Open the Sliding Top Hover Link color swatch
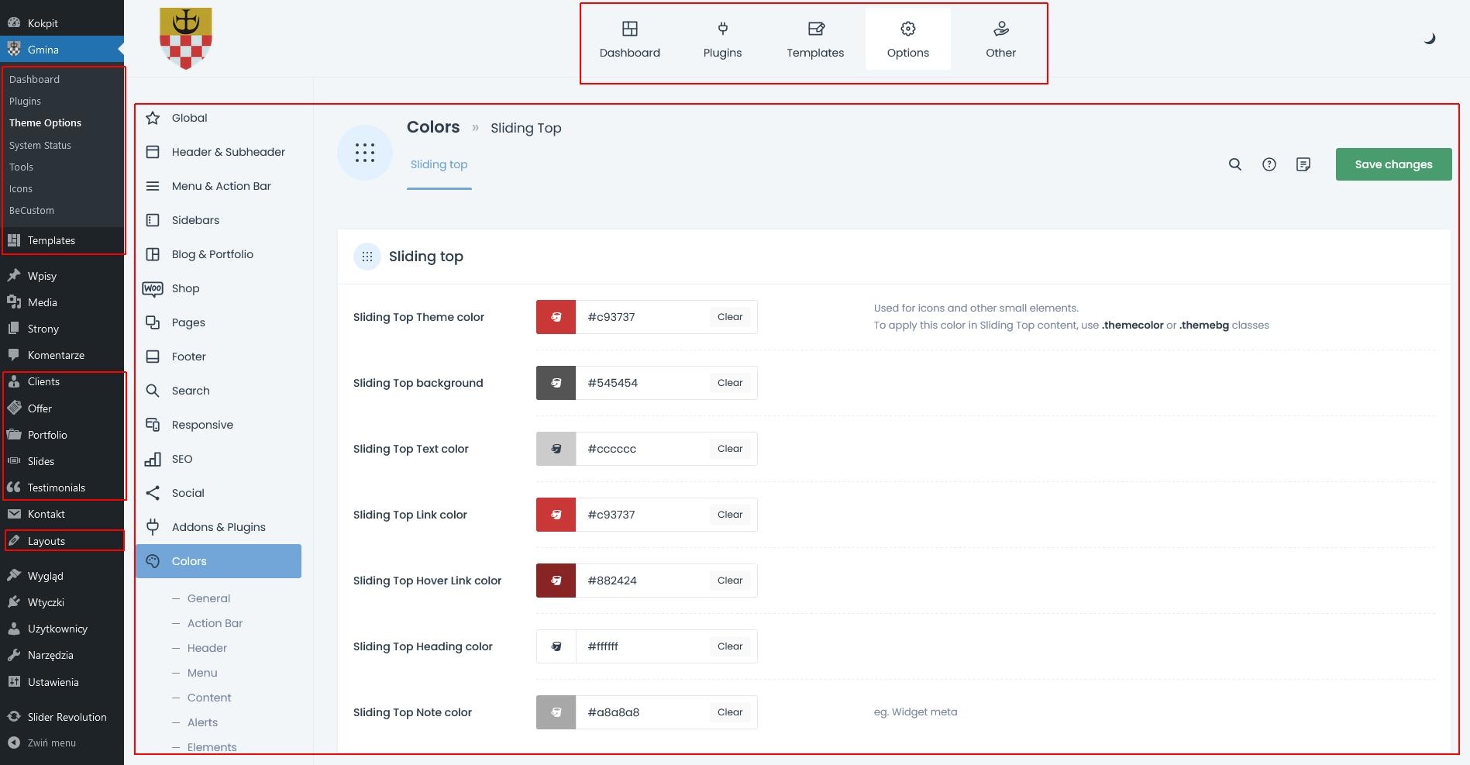The image size is (1470, 765). 556,581
